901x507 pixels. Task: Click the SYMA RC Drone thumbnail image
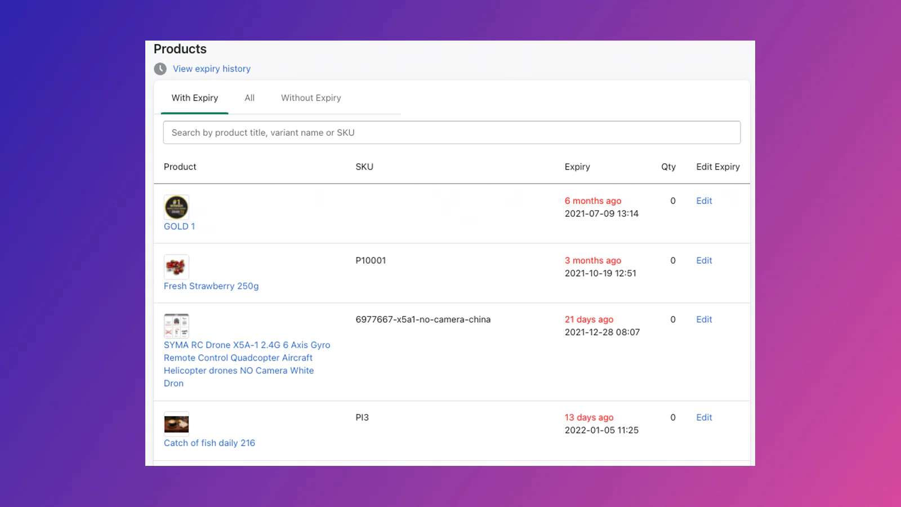click(x=176, y=326)
